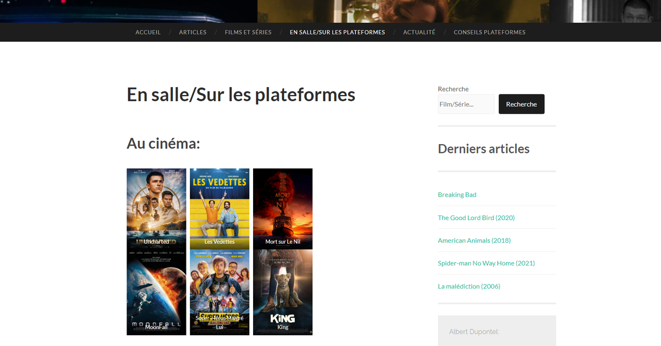
Task: Open Spider-man No Way Home (2021) link
Action: click(x=486, y=263)
